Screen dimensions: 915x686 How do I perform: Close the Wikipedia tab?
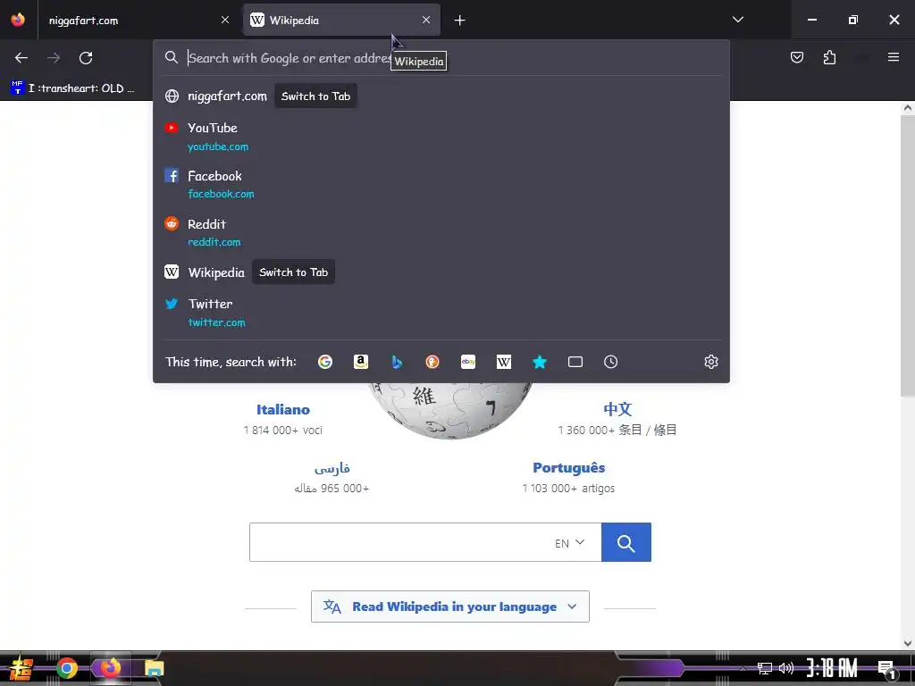pyautogui.click(x=426, y=20)
